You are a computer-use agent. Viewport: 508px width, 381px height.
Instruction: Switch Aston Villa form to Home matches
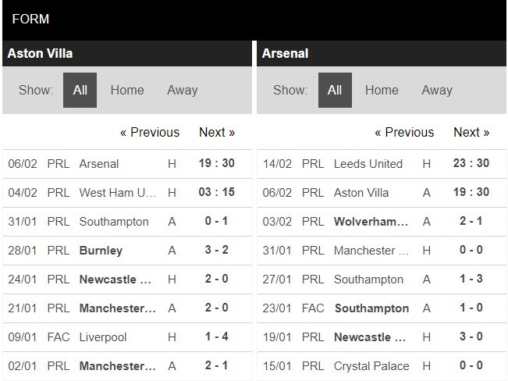click(127, 90)
